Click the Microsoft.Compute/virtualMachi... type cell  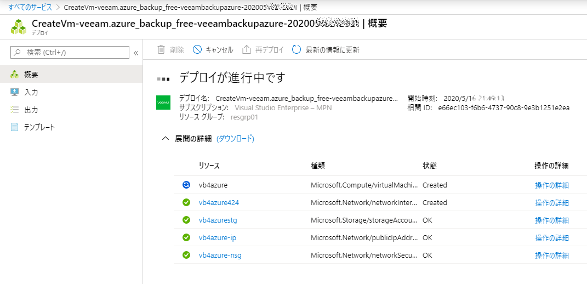(x=364, y=185)
